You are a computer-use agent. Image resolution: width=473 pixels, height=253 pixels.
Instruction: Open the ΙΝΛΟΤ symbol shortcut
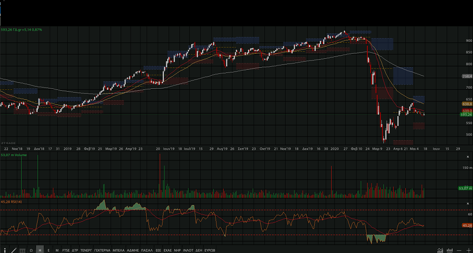click(188, 250)
